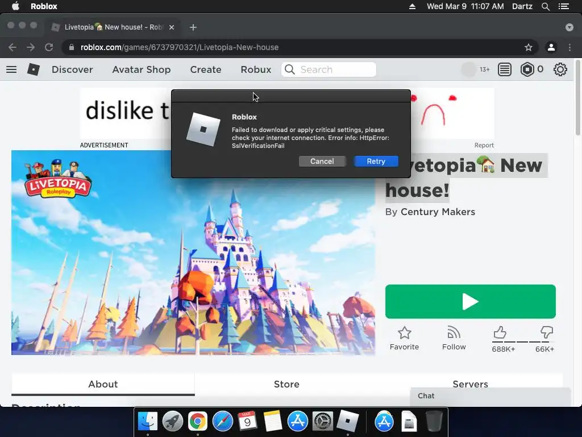Switch to the Store tab
582x437 pixels.
(286, 384)
